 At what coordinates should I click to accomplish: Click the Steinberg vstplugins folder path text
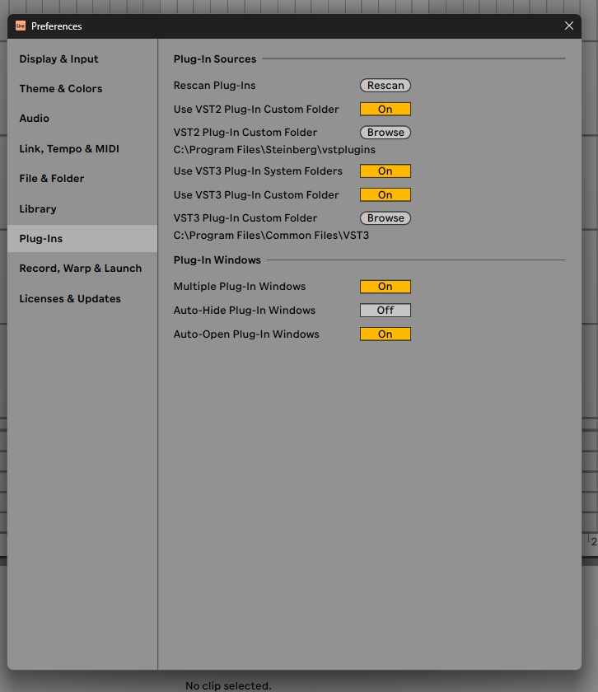point(274,150)
